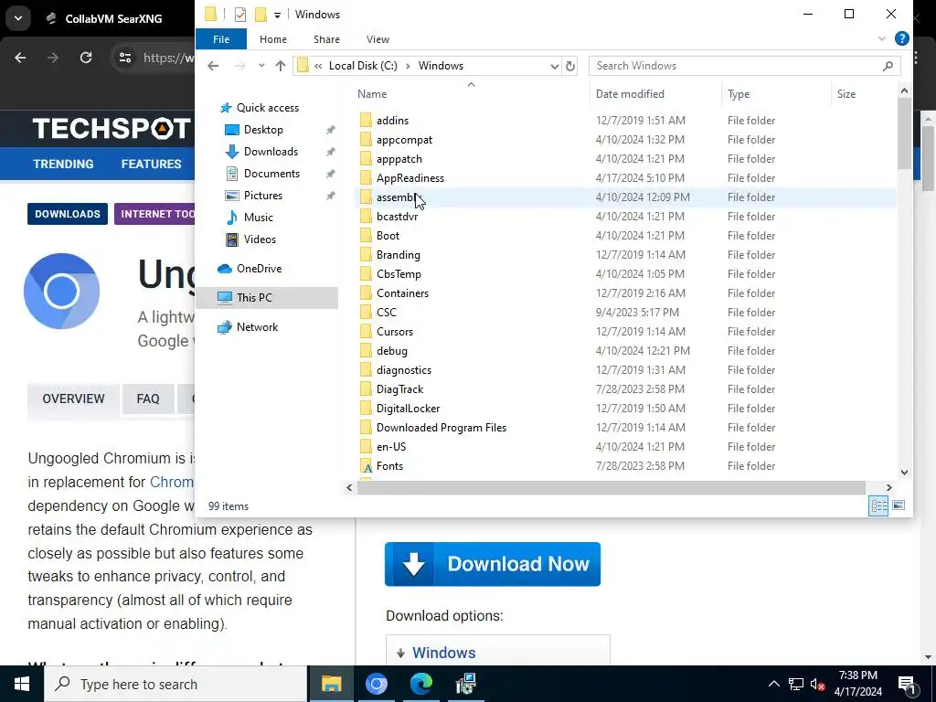Open Microsoft Edge from the taskbar

[420, 684]
